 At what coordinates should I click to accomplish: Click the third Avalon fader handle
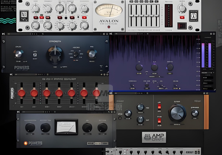tap(141, 16)
